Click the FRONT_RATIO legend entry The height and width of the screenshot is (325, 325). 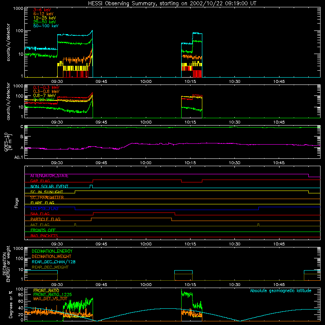(46, 290)
